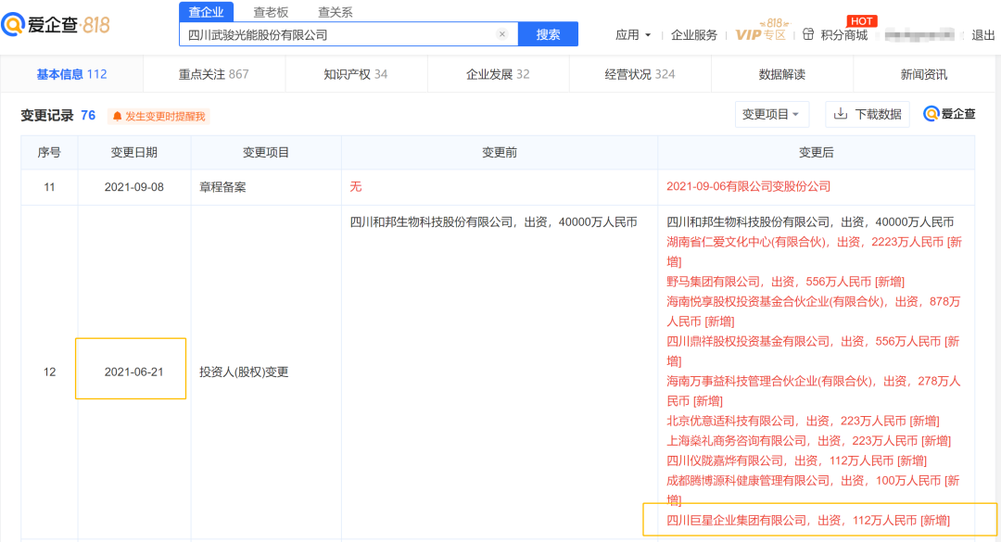The image size is (1001, 542).
Task: Click the 变更记录 76 heading
Action: 58,115
